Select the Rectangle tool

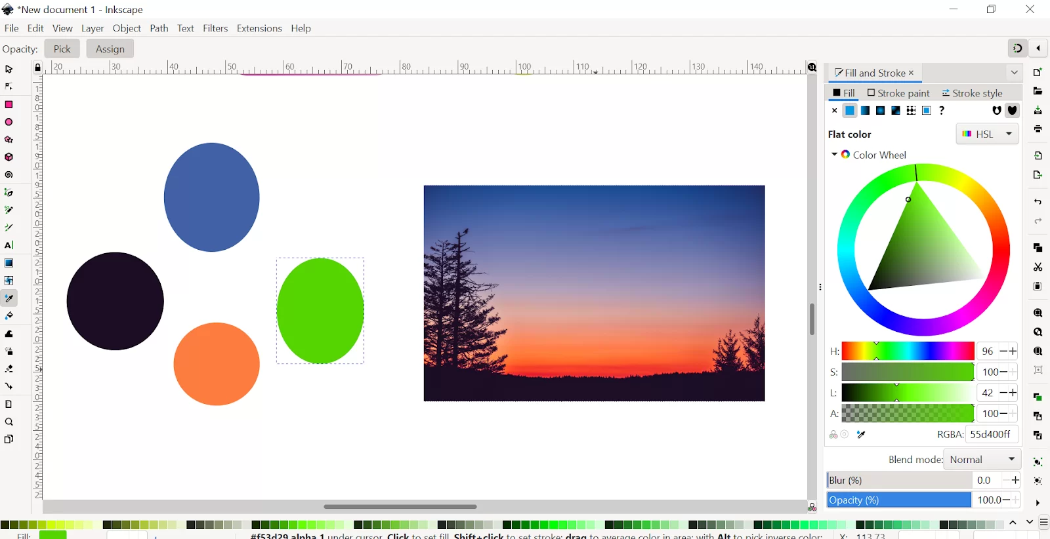[x=9, y=104]
